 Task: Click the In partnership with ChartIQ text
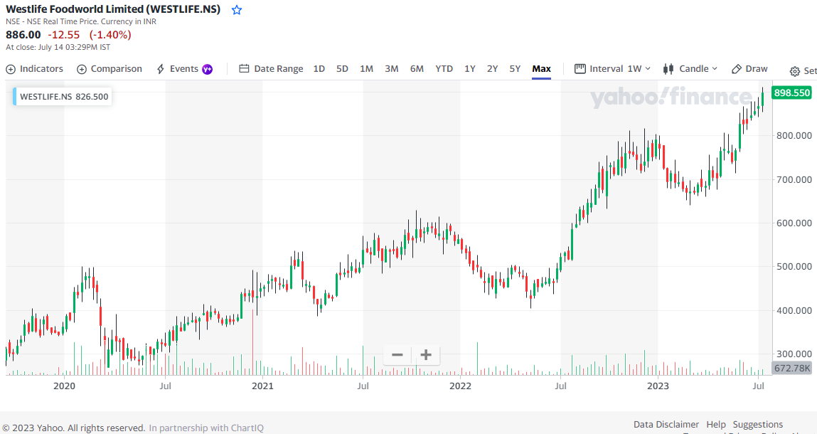(x=206, y=428)
